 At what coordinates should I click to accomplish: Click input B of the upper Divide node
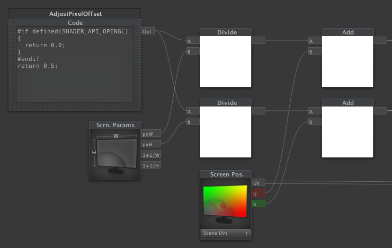coord(192,51)
